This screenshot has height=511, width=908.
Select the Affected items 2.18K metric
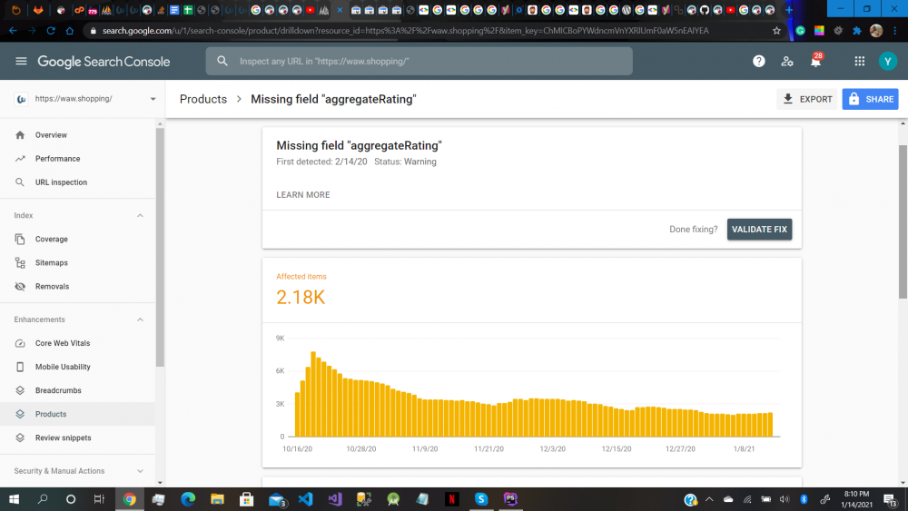tap(301, 290)
